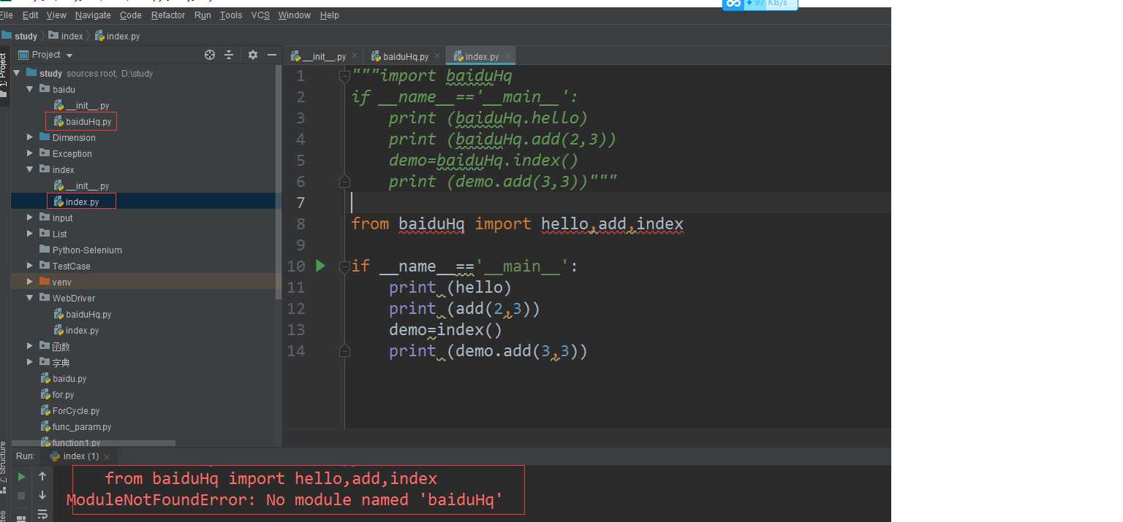
Task: Close the index (1) run tab
Action: click(x=107, y=456)
